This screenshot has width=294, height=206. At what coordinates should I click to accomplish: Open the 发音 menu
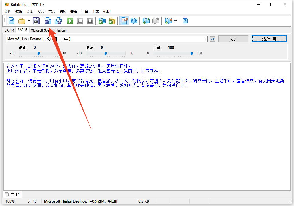point(41,12)
